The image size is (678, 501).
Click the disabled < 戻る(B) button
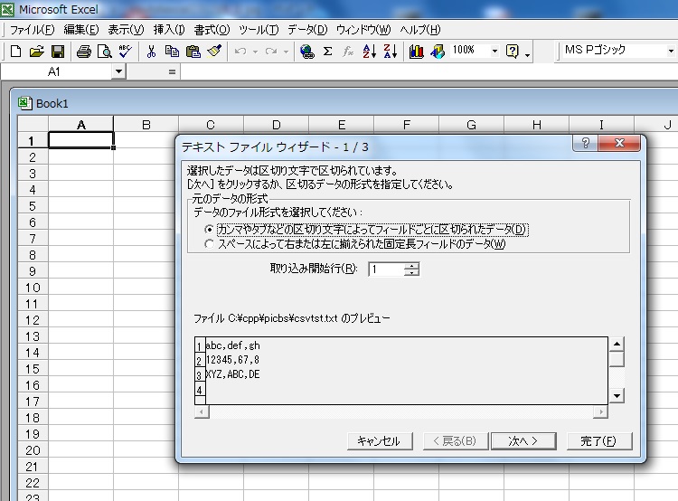pyautogui.click(x=456, y=441)
